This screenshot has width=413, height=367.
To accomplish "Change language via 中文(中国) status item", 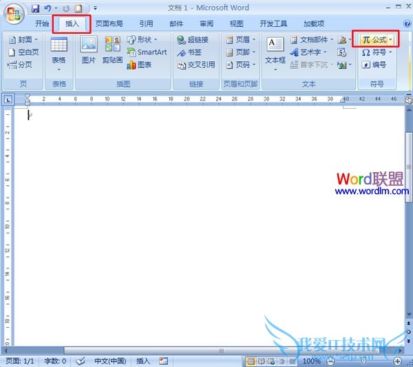I will click(110, 361).
